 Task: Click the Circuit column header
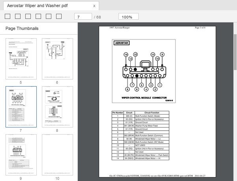(x=129, y=113)
